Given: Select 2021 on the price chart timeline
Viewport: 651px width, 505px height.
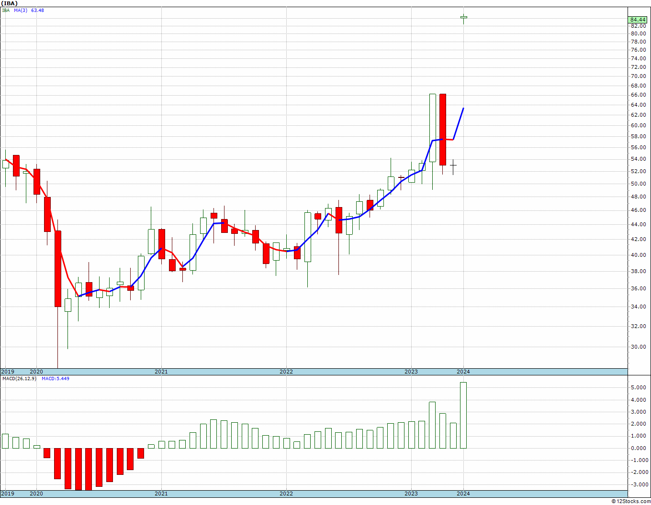Looking at the screenshot, I should (x=161, y=372).
